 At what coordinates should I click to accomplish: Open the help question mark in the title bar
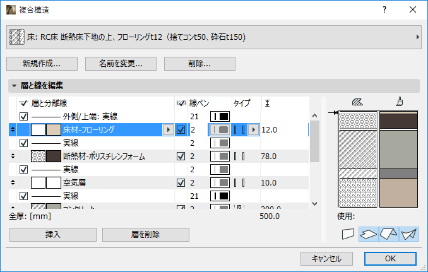coord(384,10)
